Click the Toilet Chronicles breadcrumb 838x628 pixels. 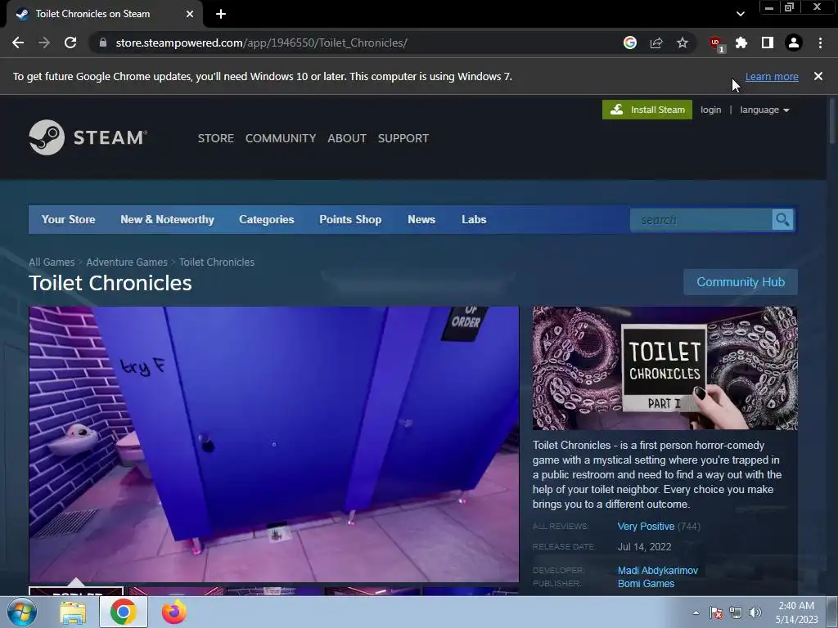(216, 262)
